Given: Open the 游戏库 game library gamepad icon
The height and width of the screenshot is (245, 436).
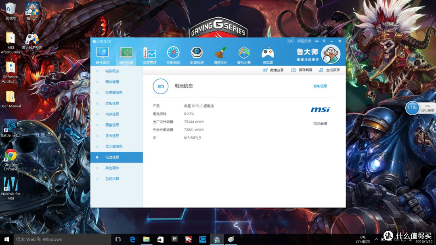Looking at the screenshot, I should [x=268, y=55].
